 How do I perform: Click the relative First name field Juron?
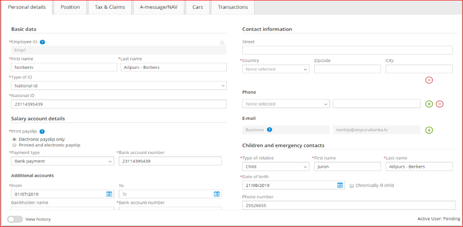coord(348,166)
